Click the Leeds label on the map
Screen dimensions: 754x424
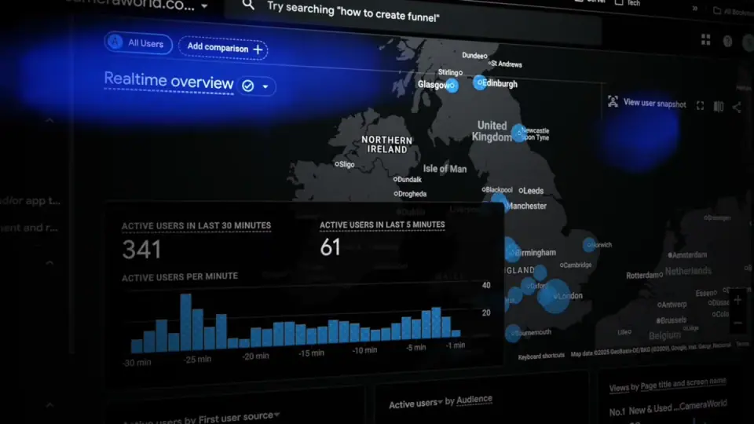pyautogui.click(x=533, y=191)
